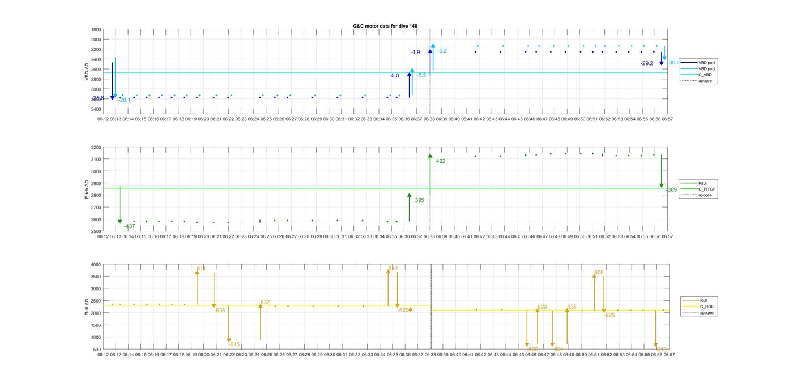
Task: Click the '611' roll annotation
Action: 201,269
